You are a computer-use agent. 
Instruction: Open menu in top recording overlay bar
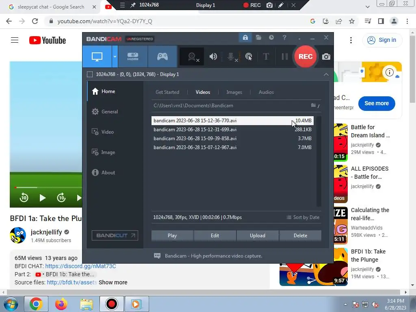(x=122, y=5)
